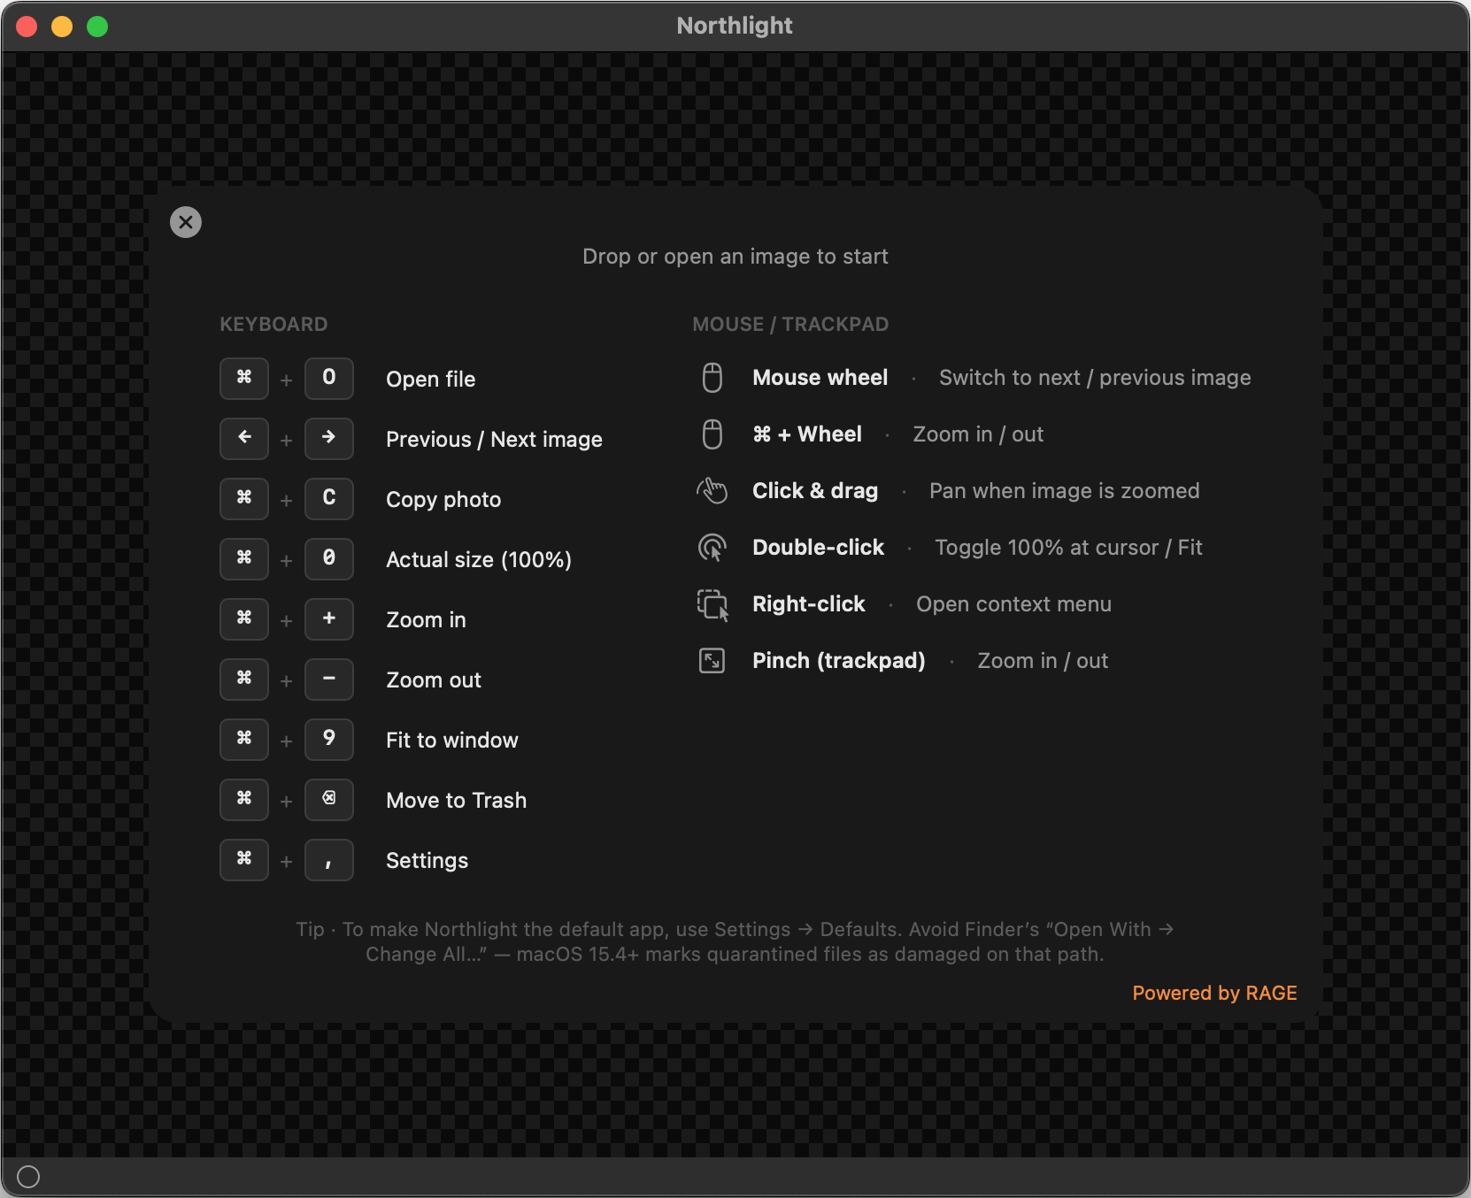Click the Click & drag label
1471x1198 pixels.
815,491
